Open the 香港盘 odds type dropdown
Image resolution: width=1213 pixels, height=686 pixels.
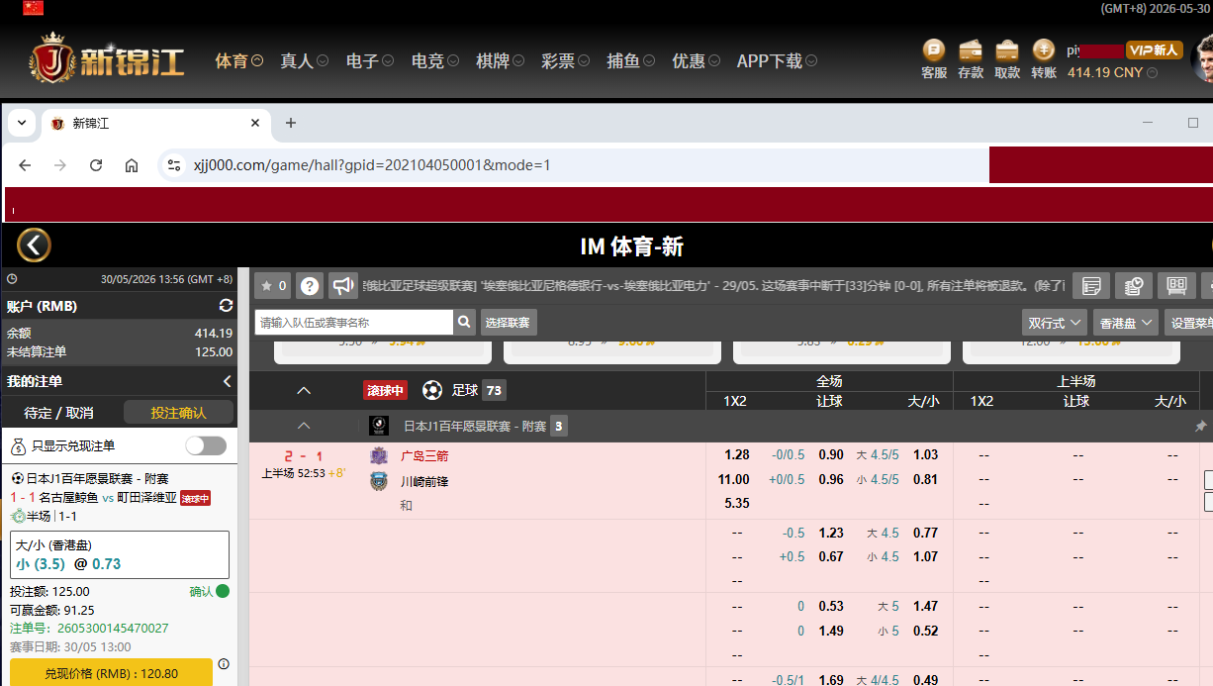click(1126, 322)
